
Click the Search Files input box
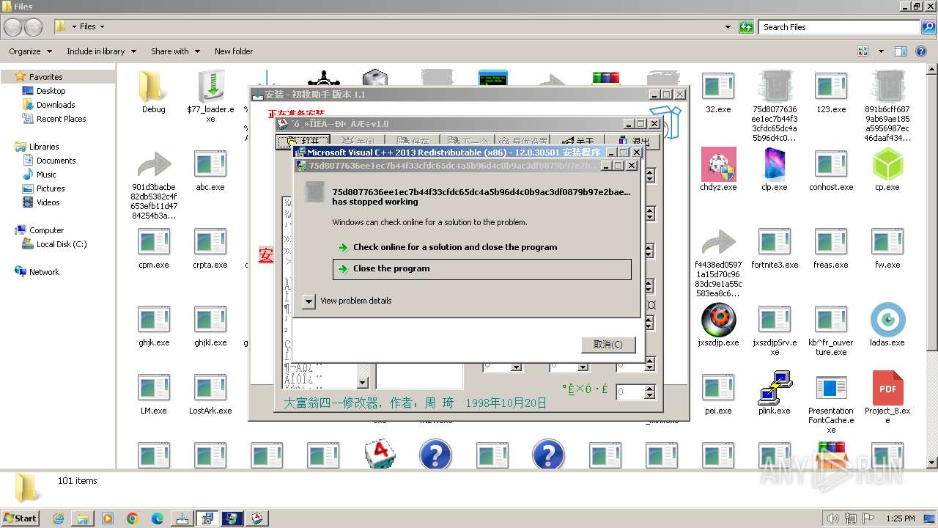point(839,27)
